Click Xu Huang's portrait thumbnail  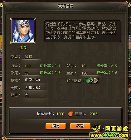click(x=23, y=31)
